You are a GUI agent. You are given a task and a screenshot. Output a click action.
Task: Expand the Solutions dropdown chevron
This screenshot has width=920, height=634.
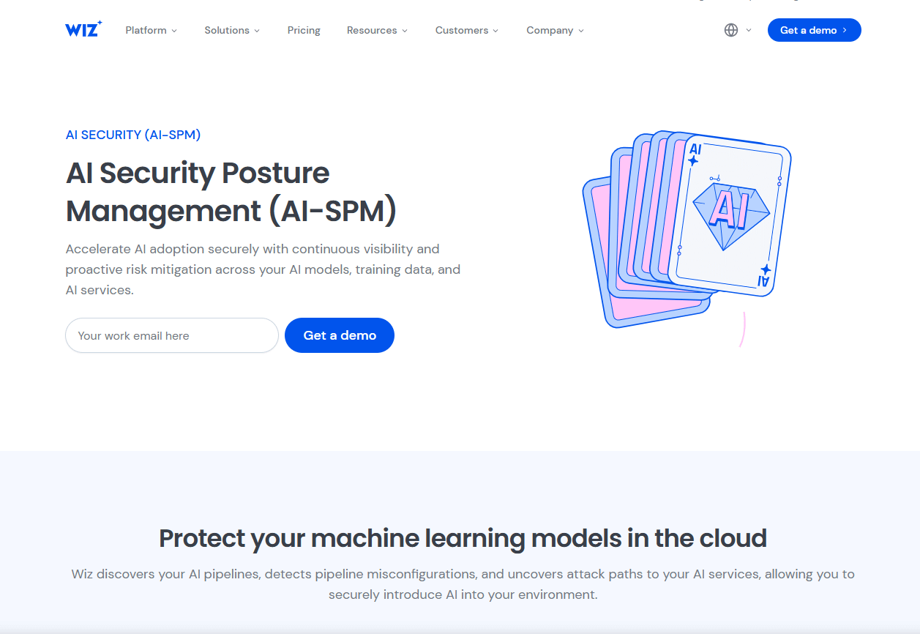coord(257,31)
